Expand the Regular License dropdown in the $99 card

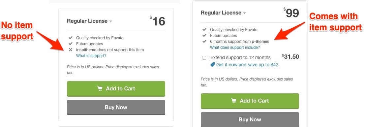pos(244,13)
